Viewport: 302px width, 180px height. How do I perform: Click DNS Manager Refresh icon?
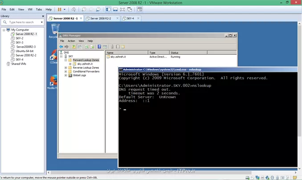(87, 47)
